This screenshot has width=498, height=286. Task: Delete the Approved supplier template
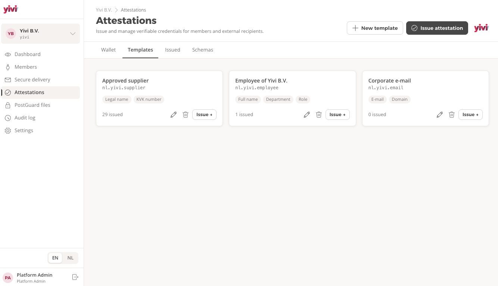[186, 115]
